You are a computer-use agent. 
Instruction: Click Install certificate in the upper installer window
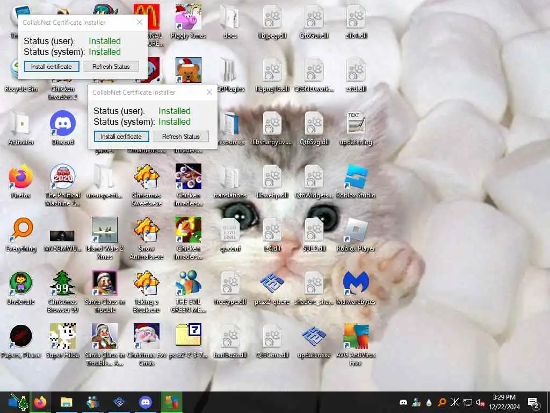click(52, 66)
